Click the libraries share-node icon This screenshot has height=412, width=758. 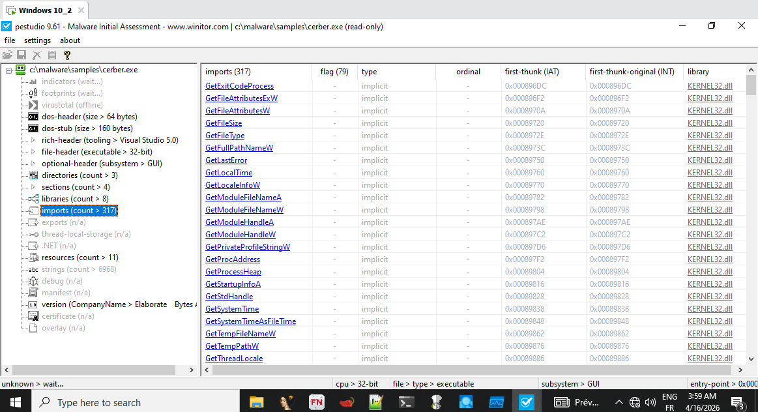click(x=33, y=199)
